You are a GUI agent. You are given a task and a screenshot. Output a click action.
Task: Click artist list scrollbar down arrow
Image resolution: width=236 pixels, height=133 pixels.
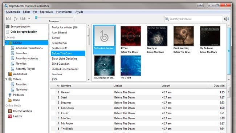click(89, 80)
